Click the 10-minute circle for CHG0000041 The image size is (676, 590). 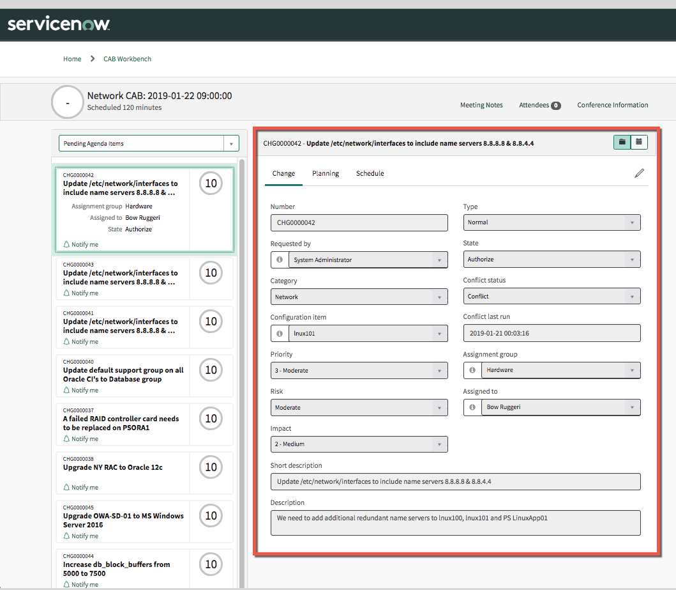click(211, 322)
